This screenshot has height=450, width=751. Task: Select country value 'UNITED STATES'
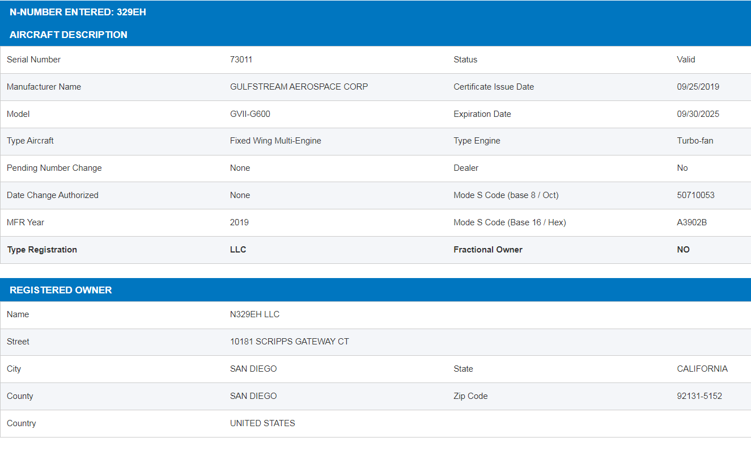click(262, 423)
